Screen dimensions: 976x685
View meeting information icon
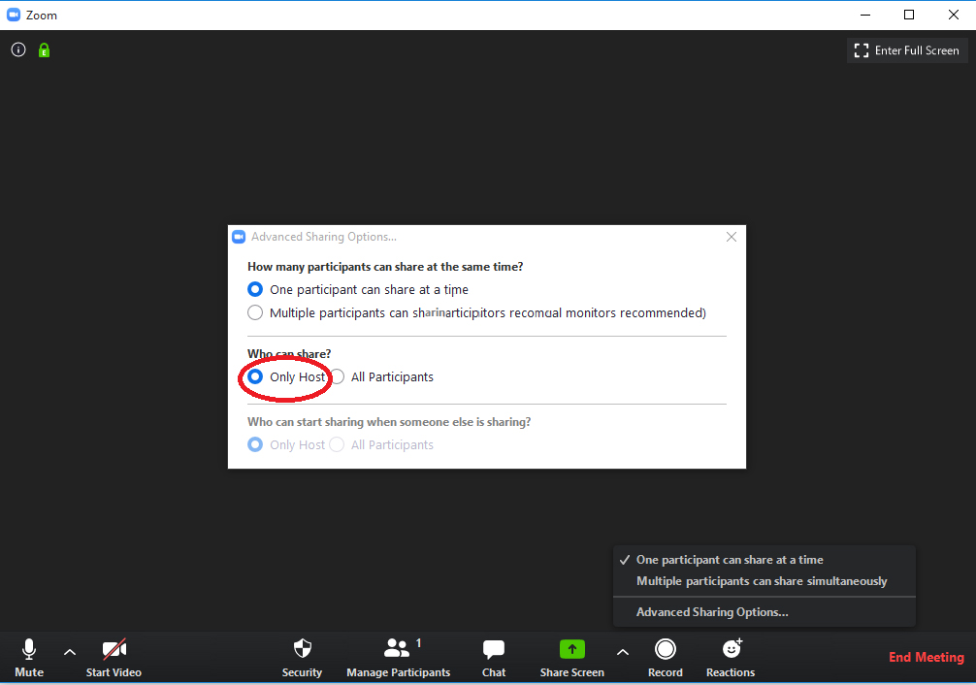tap(18, 50)
